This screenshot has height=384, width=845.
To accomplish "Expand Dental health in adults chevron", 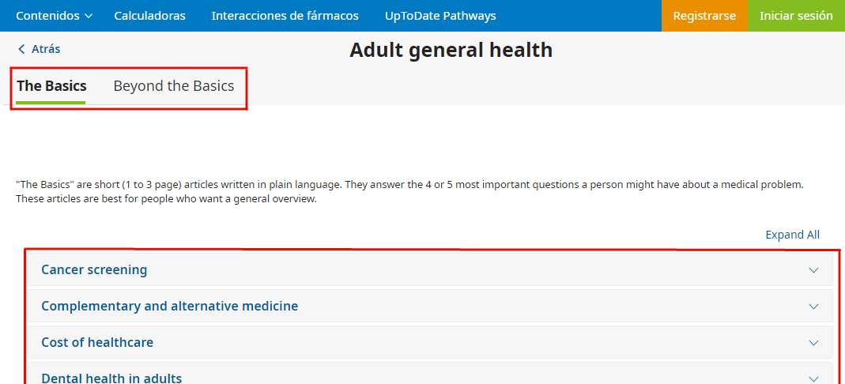I will tap(814, 378).
